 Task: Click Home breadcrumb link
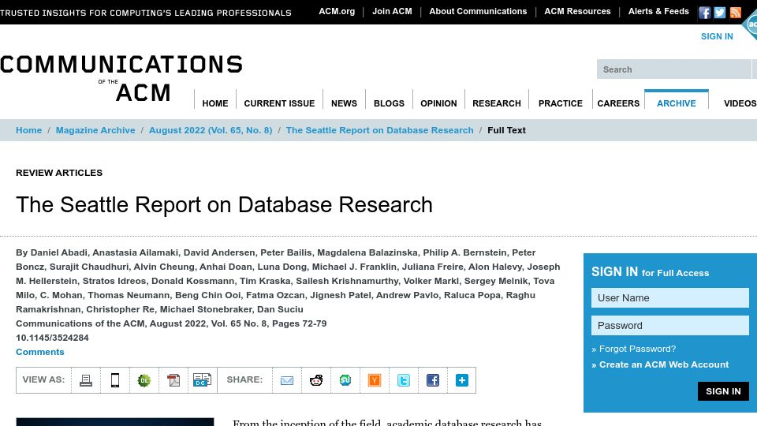pyautogui.click(x=29, y=130)
